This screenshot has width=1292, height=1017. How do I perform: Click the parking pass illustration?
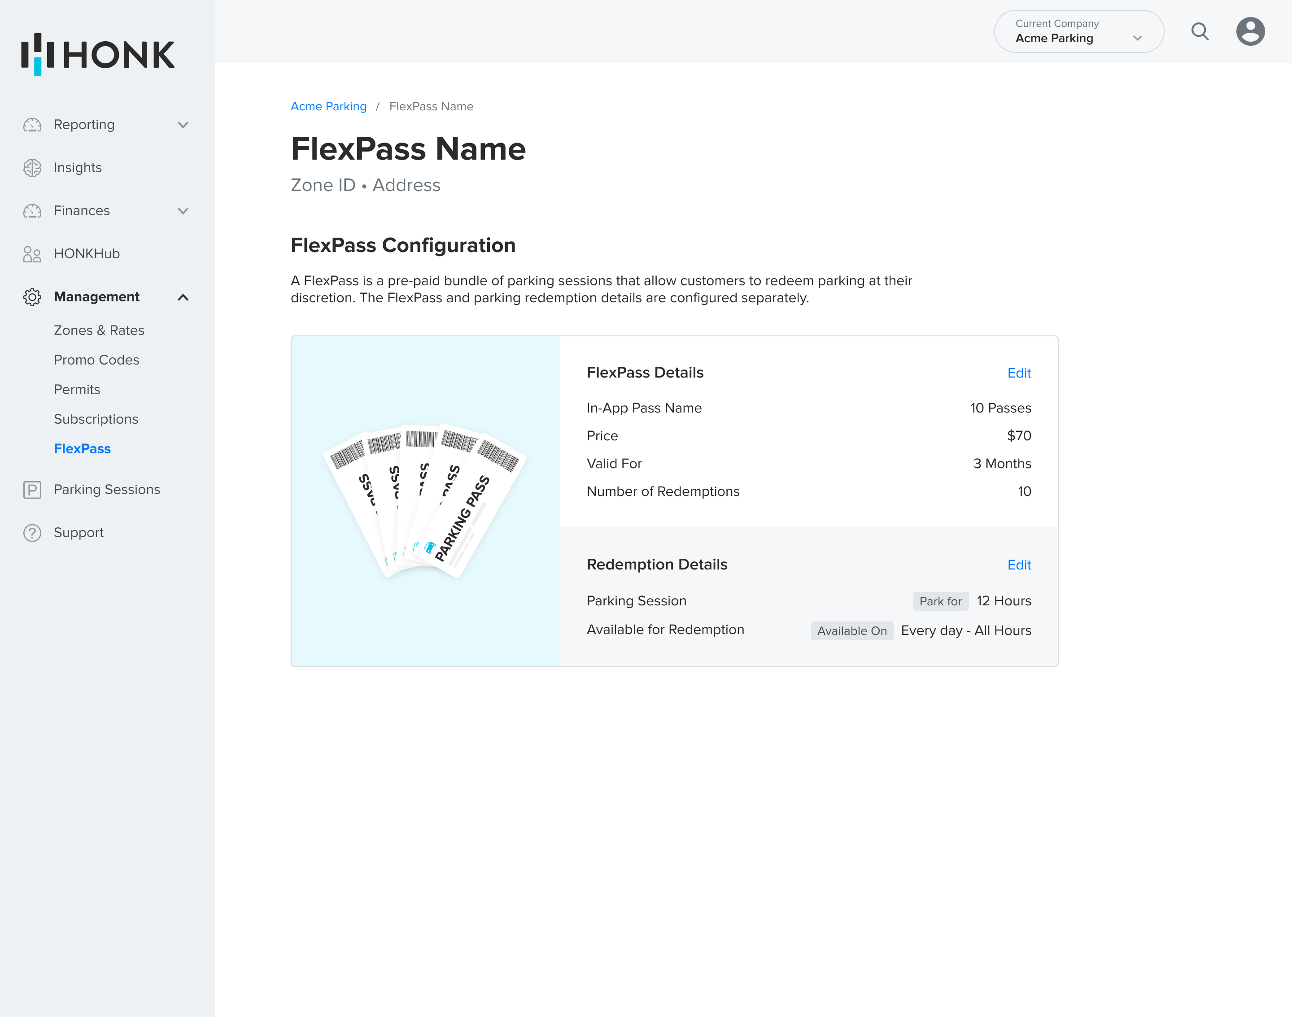pos(425,501)
